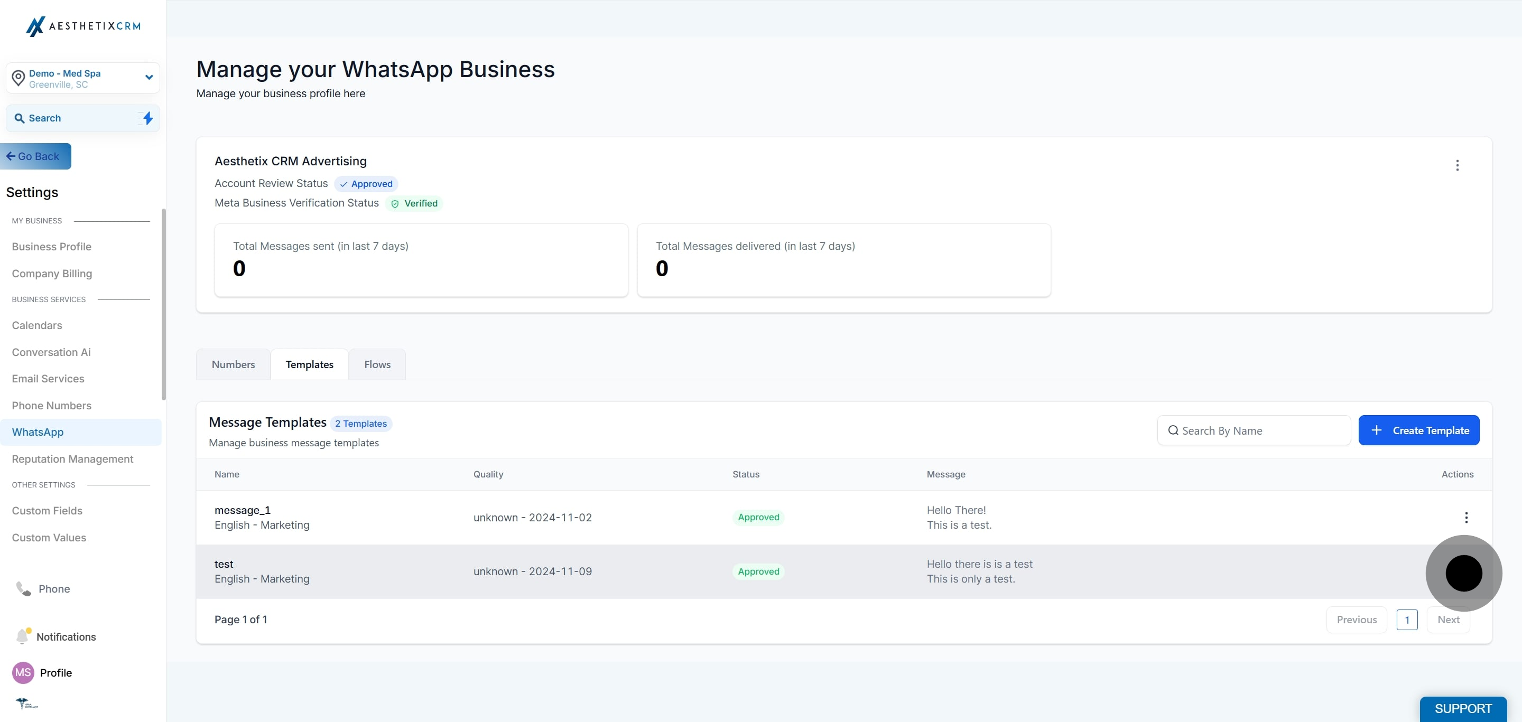Click the lightning bolt quick actions icon
1522x722 pixels.
coord(148,118)
